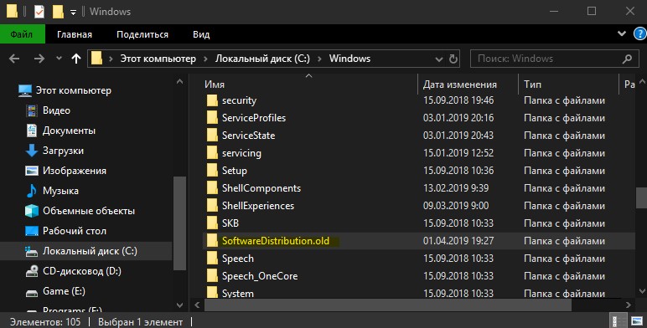Click date 15.01.2019 12:52 of servicing
Screen dimensions: 647x328
coord(458,153)
